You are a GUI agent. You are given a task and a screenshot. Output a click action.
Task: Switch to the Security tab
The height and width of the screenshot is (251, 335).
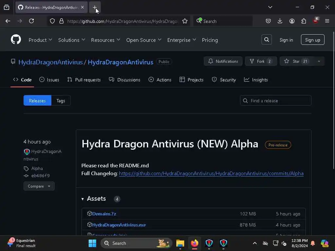coord(224,80)
